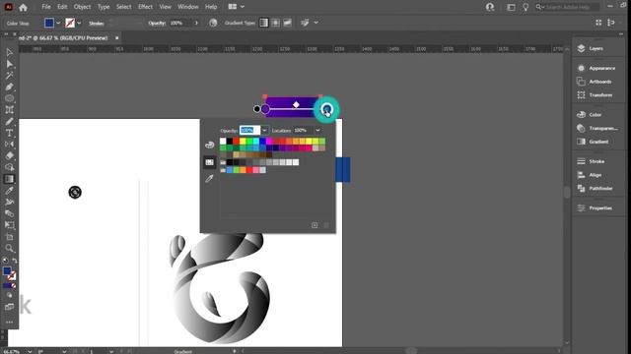Image resolution: width=631 pixels, height=354 pixels.
Task: Show Swatches view in popup
Action: [x=210, y=162]
